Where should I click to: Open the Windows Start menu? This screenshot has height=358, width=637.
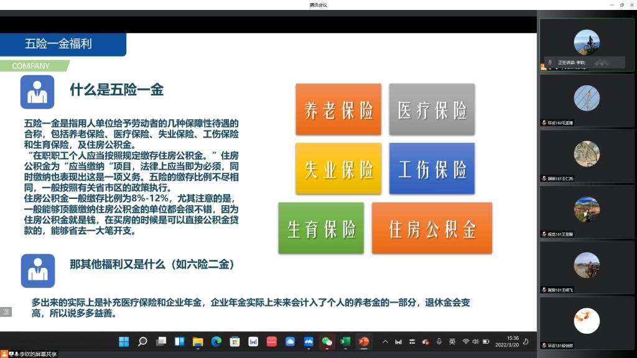(124, 341)
